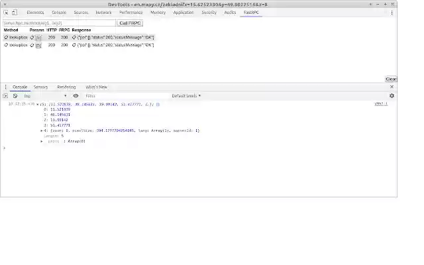
Task: Expand the __proto__ Array(0) entry
Action: (x=42, y=141)
